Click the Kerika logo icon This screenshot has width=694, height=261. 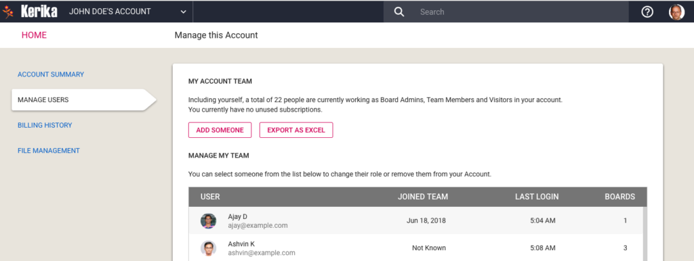pyautogui.click(x=8, y=12)
